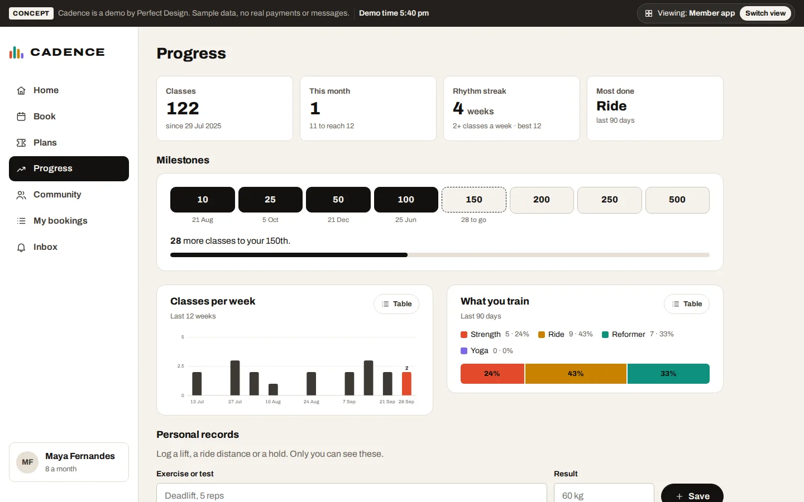Select the 500 milestone badge
Viewport: 804px width, 502px height.
coord(677,200)
